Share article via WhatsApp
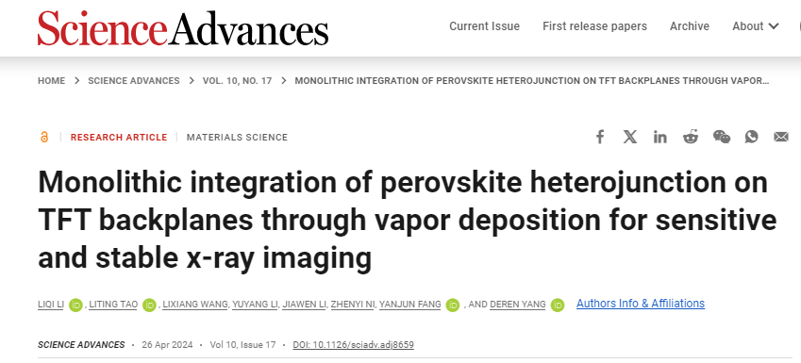Viewport: 801px width, 363px height. coord(751,137)
